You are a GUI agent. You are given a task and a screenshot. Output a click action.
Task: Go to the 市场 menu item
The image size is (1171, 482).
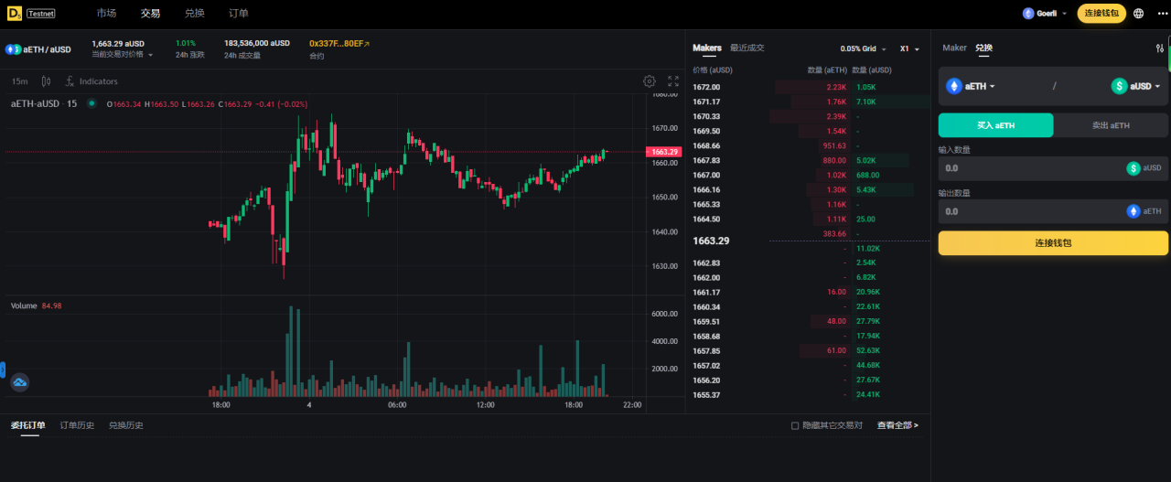(x=106, y=14)
